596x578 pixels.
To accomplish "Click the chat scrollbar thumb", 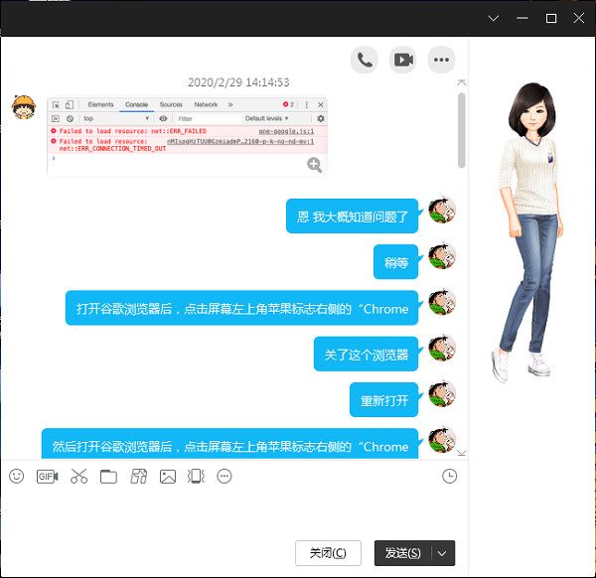I will (x=462, y=130).
